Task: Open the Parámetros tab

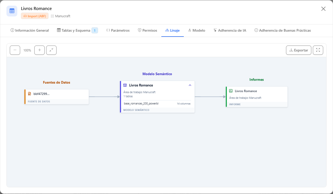Action: 118,30
